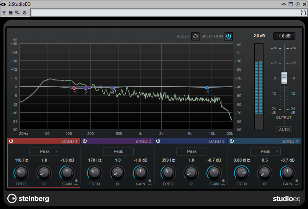Click Band 4 GAIN knob

(287, 173)
